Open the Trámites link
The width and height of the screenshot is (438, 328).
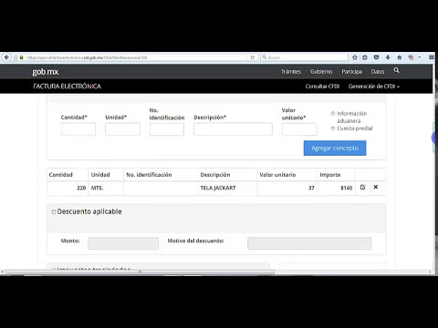click(291, 72)
